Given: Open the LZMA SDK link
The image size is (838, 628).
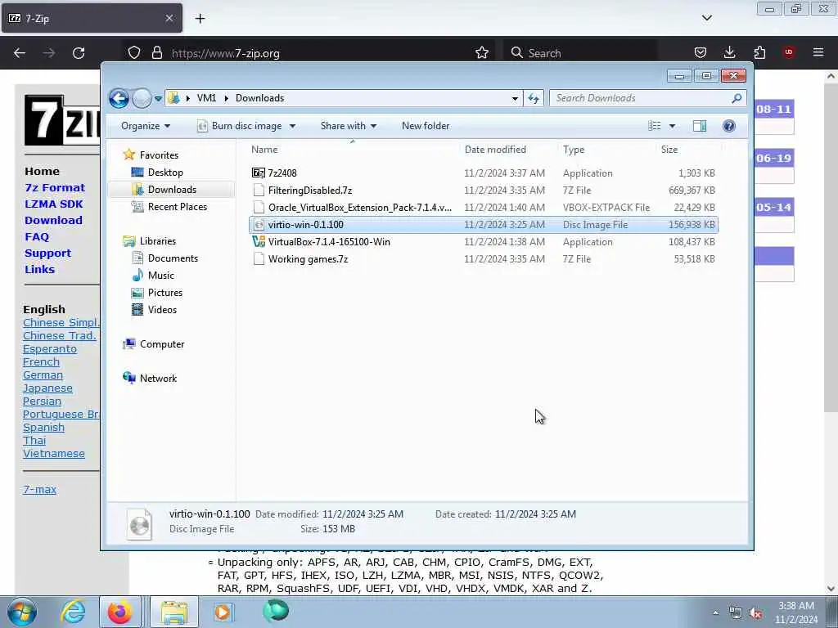Looking at the screenshot, I should pos(54,204).
